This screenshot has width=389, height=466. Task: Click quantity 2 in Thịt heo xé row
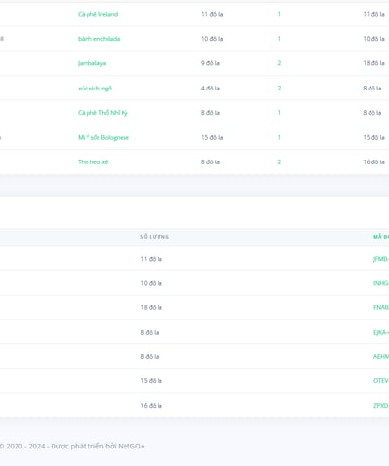279,161
